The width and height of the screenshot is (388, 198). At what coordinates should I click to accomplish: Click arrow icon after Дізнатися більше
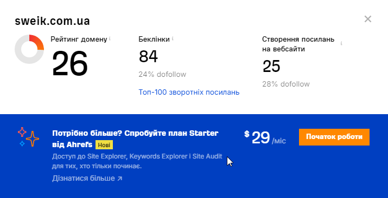pyautogui.click(x=119, y=179)
